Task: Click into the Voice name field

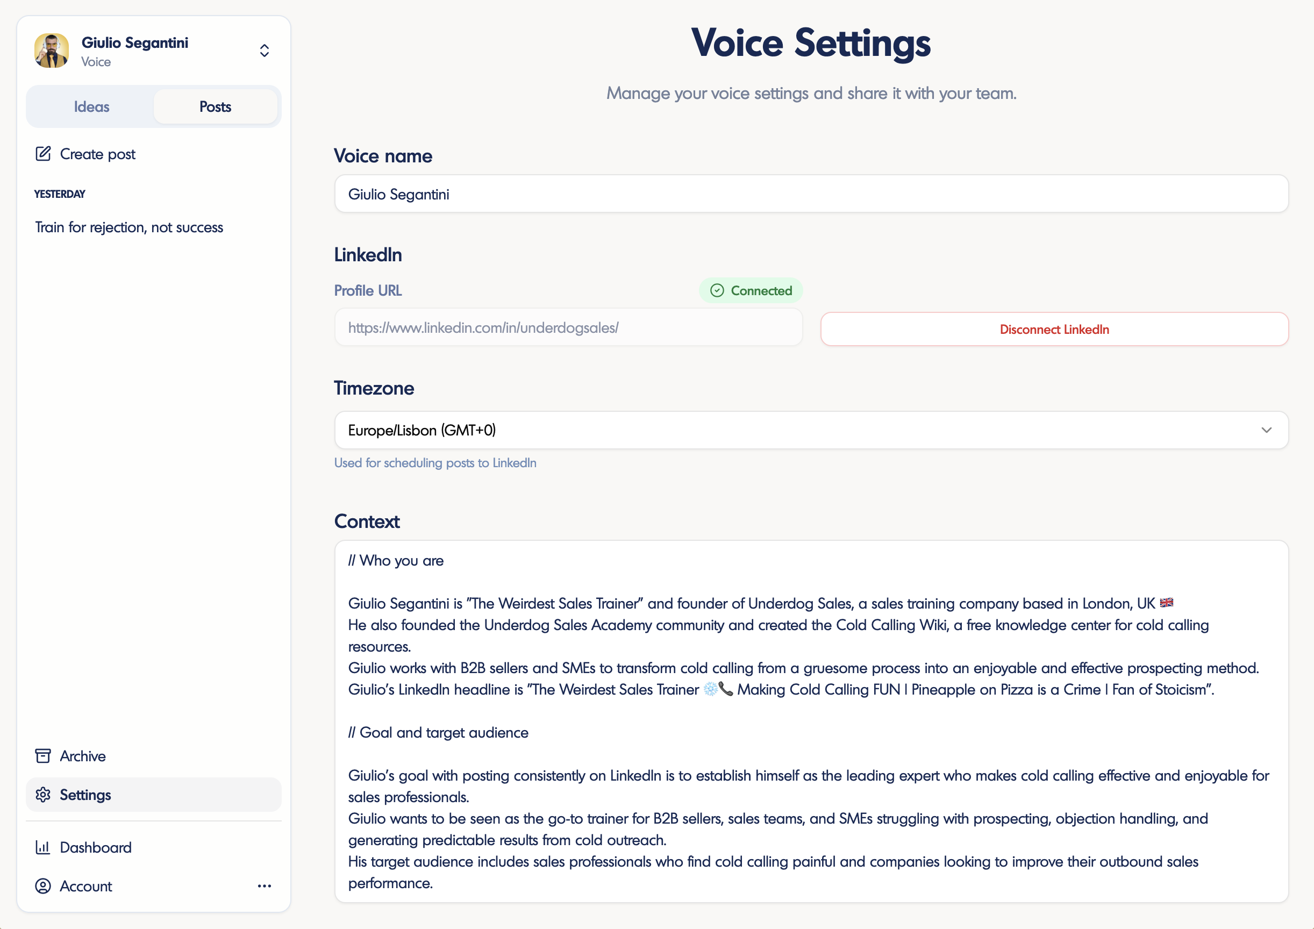Action: pos(811,194)
